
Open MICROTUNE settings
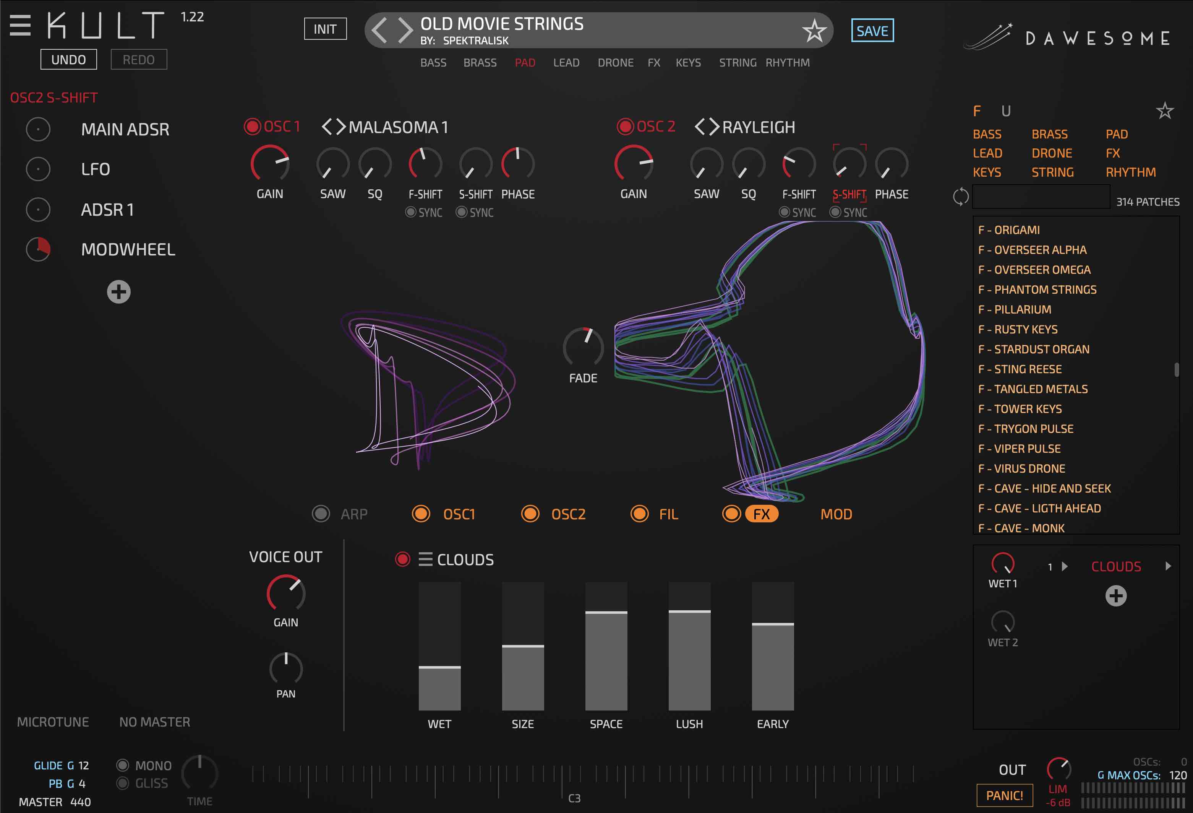pos(53,722)
